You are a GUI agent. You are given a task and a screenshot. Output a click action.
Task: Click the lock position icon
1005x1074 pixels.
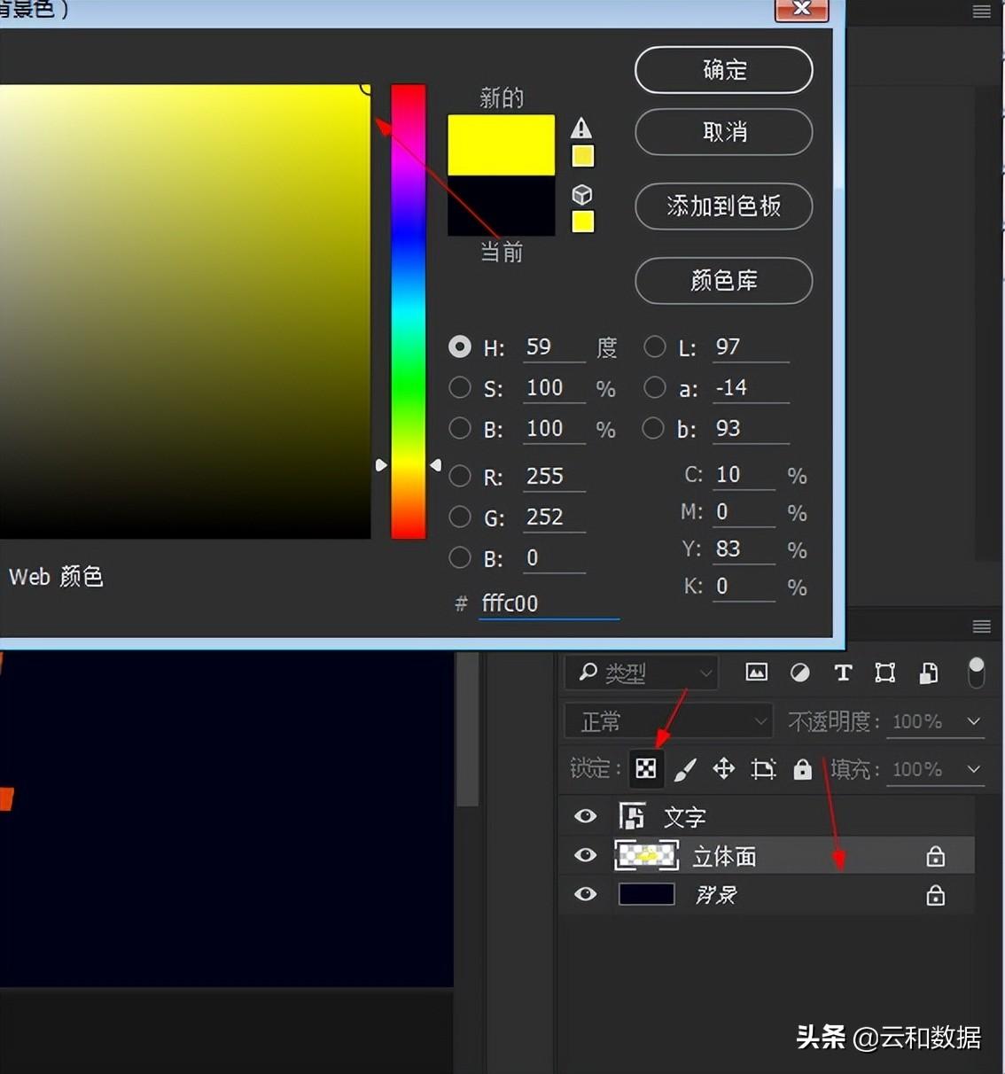pos(723,769)
